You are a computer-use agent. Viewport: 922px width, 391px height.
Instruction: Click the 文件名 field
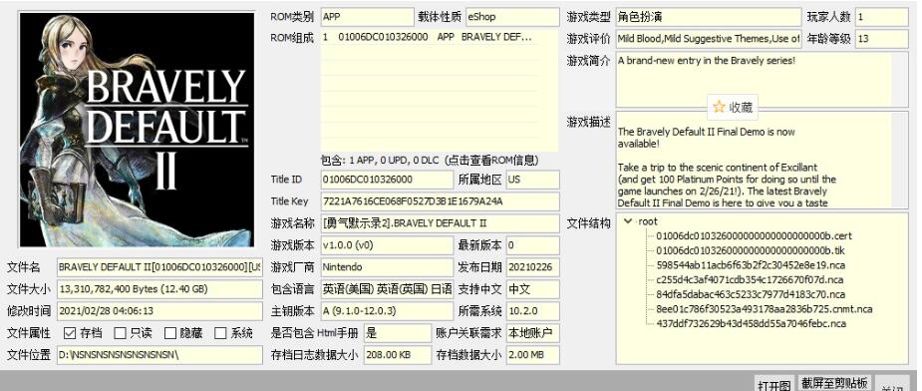tap(159, 267)
